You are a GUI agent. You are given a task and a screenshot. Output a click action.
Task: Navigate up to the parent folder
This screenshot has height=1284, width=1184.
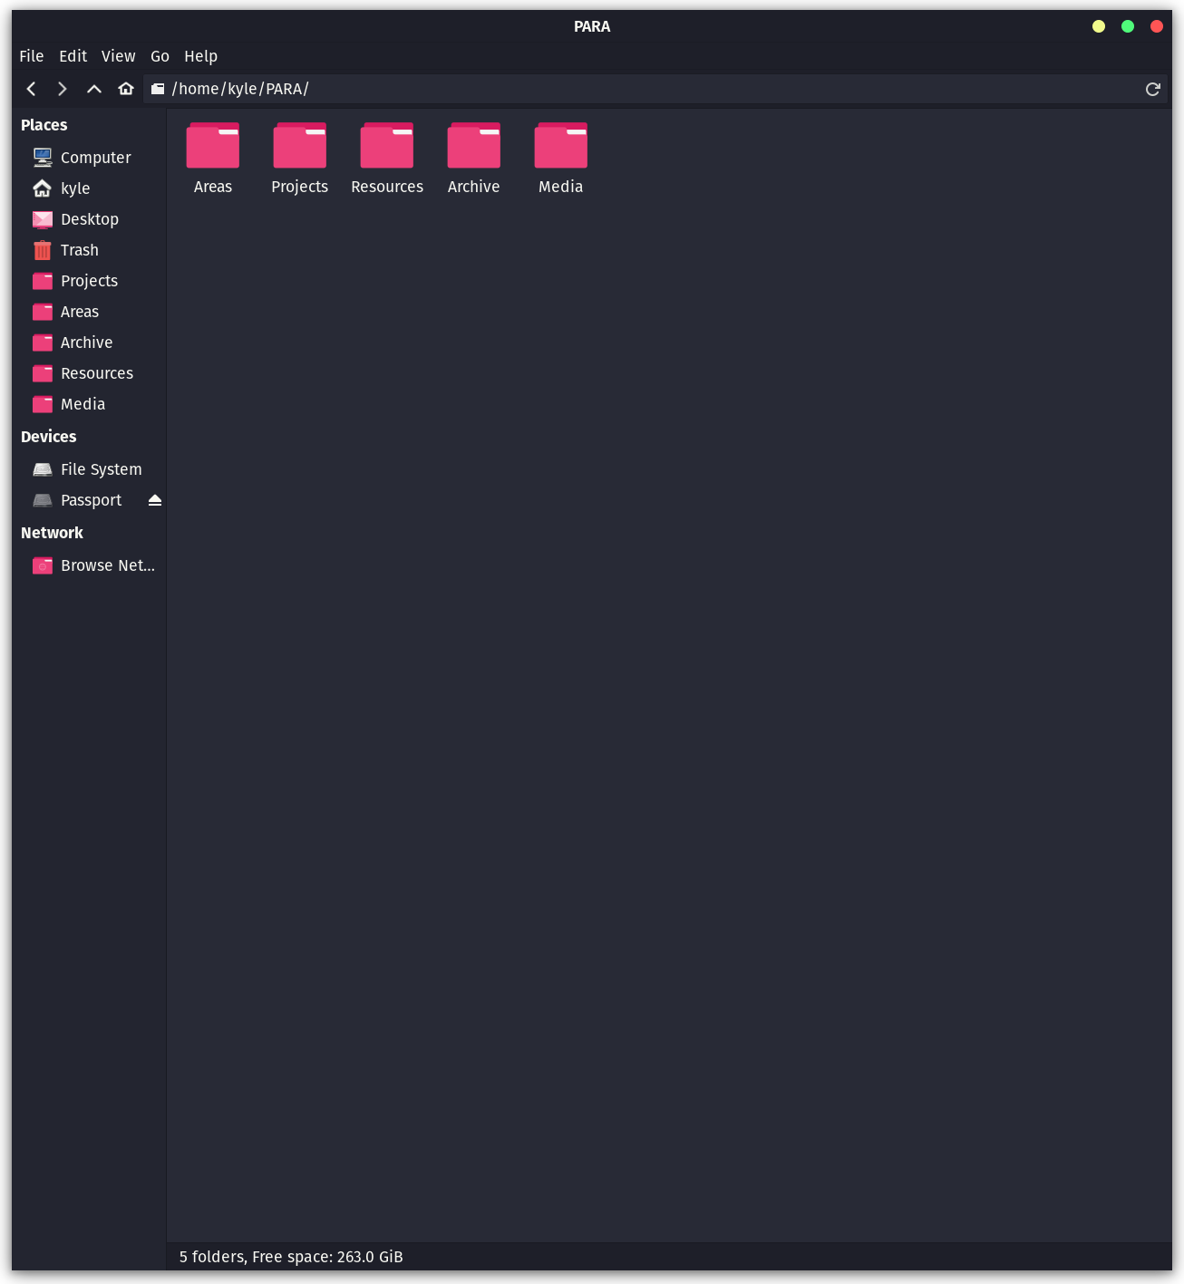tap(93, 89)
